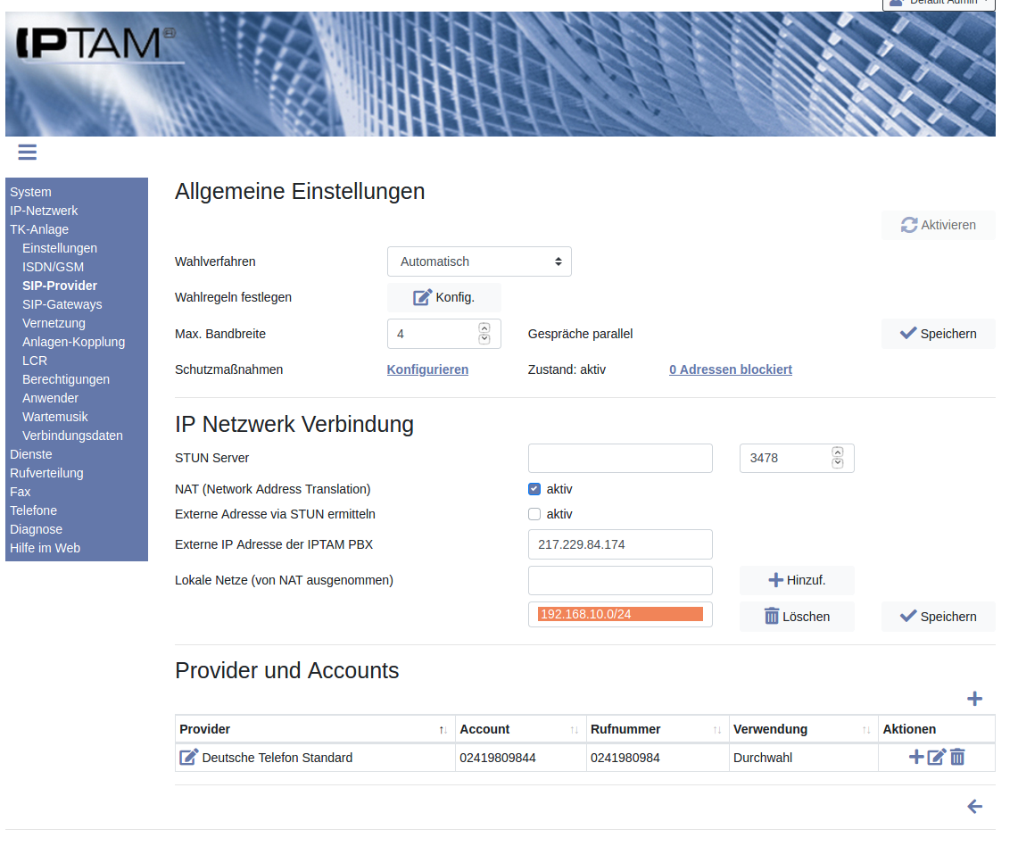This screenshot has width=1018, height=846.
Task: Click edit icon beside Deutsche Telefon Standard
Action: click(188, 758)
